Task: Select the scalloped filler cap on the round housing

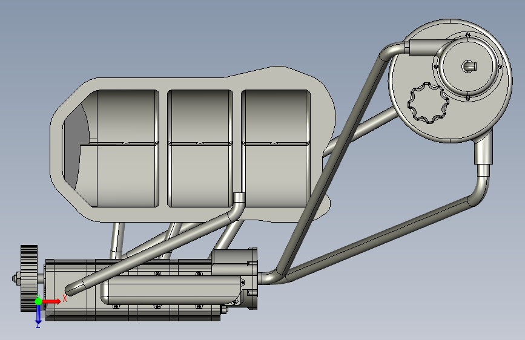Action: pos(428,103)
